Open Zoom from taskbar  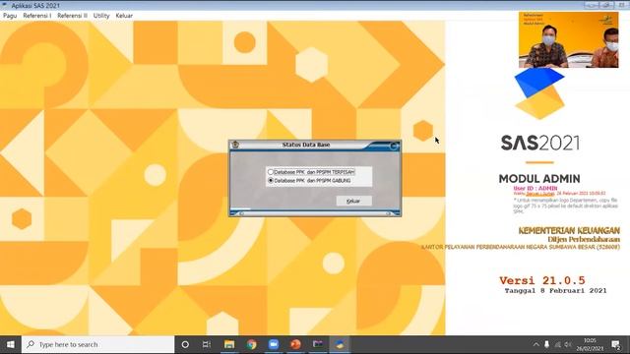tap(274, 344)
